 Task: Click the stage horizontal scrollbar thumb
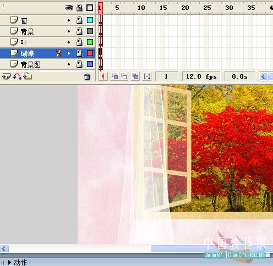[212, 248]
